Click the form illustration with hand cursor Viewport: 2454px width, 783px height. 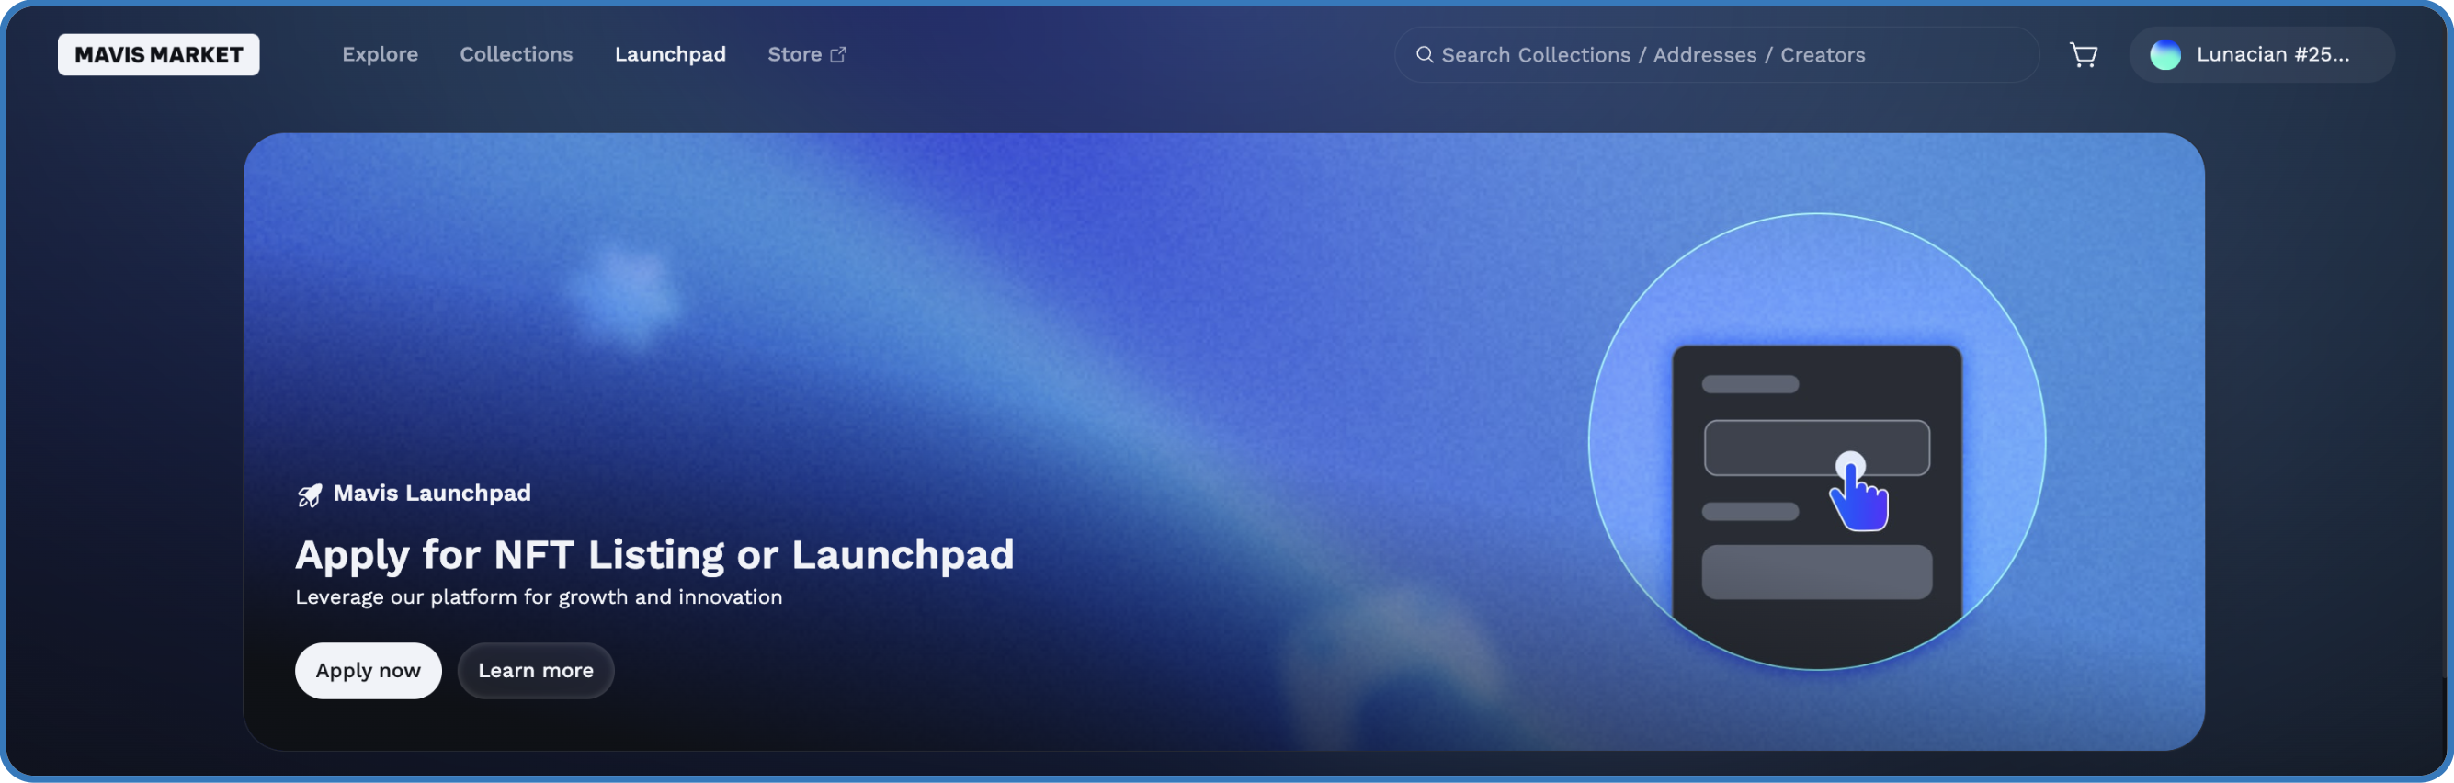(1817, 441)
